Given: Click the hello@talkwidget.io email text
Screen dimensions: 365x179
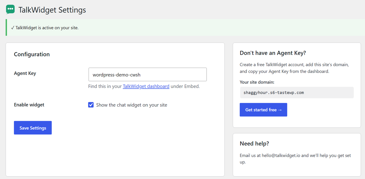Looking at the screenshot, I should point(281,155).
